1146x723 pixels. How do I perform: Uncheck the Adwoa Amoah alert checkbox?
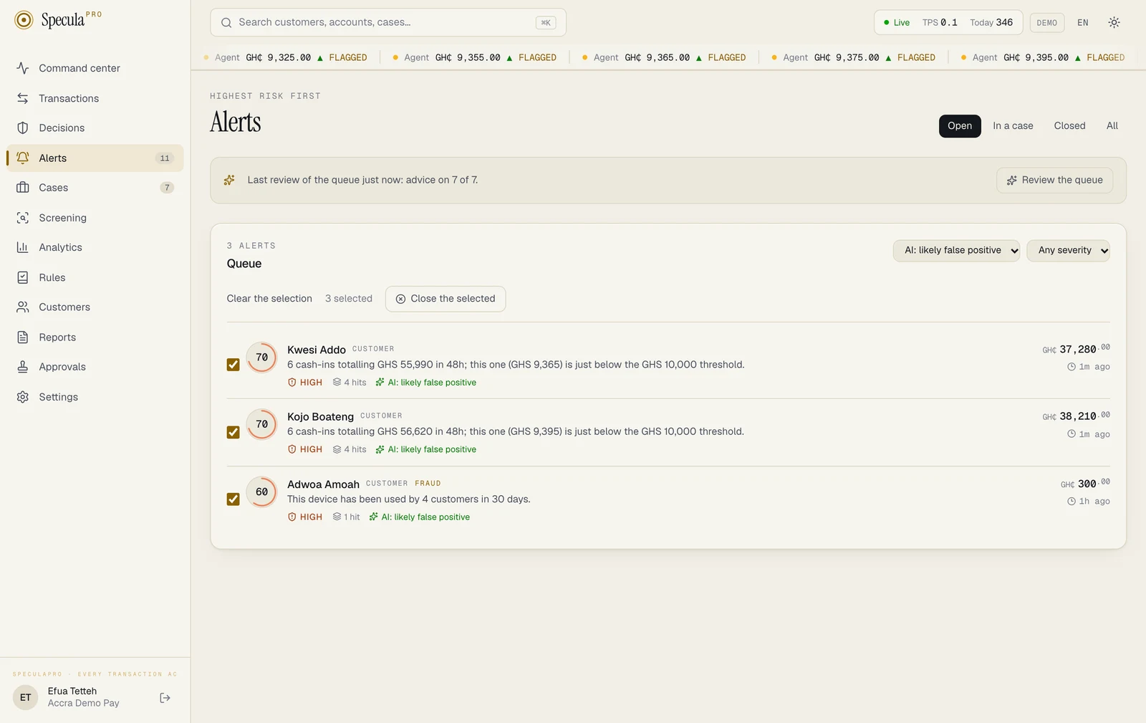[233, 499]
